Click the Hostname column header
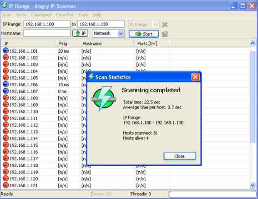The height and width of the screenshot is (199, 258). coord(106,44)
